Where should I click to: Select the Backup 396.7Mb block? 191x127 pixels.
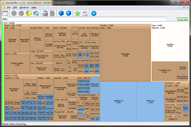61,105
